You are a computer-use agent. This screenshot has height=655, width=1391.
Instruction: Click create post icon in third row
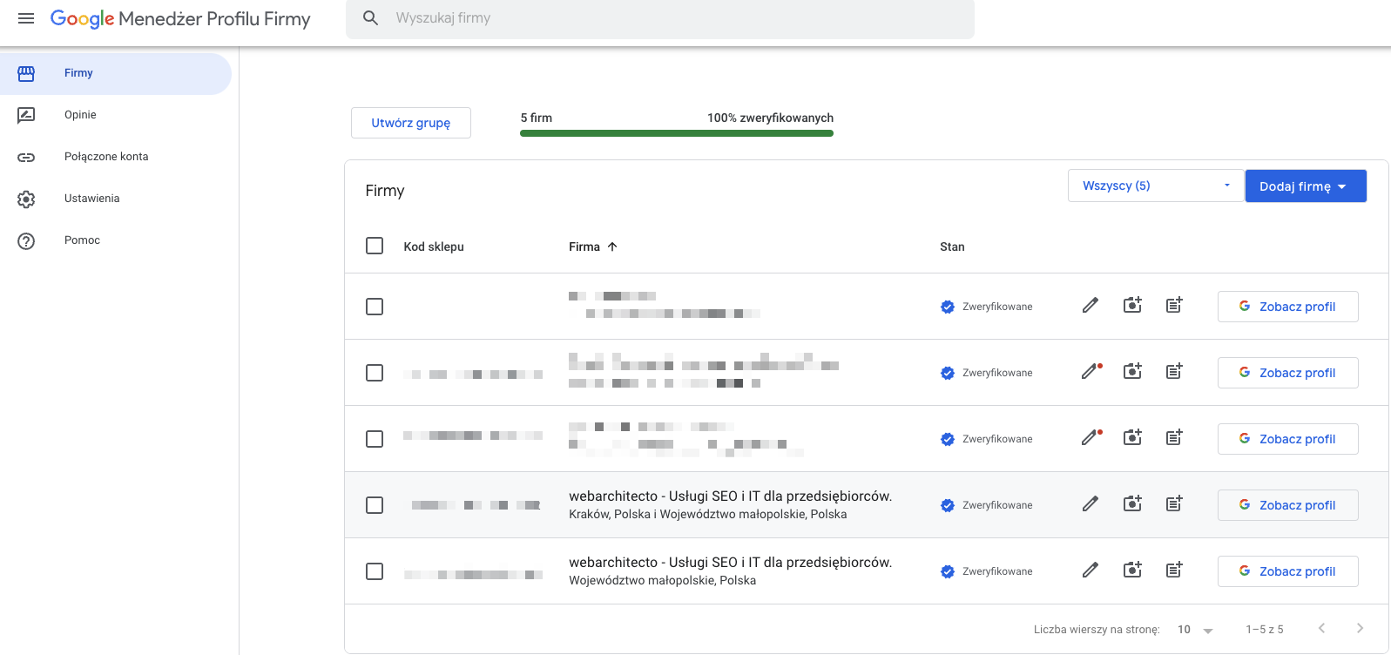point(1174,438)
